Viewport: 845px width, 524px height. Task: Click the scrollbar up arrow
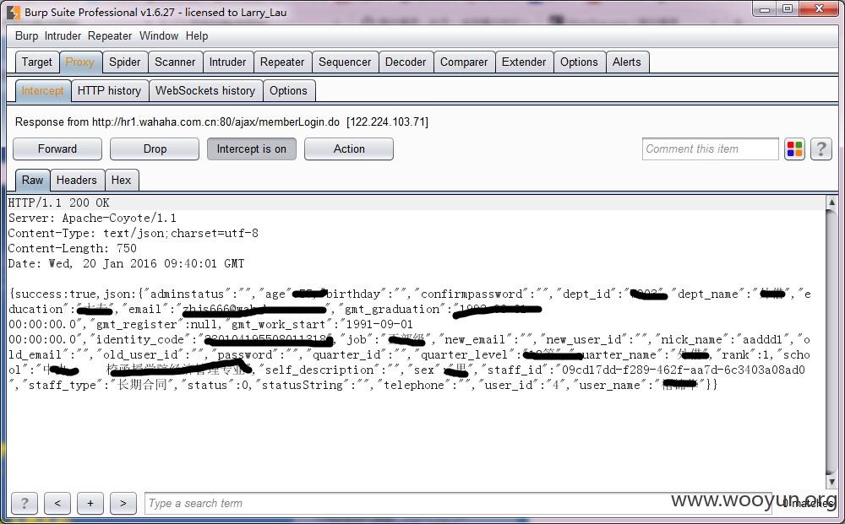pos(831,203)
